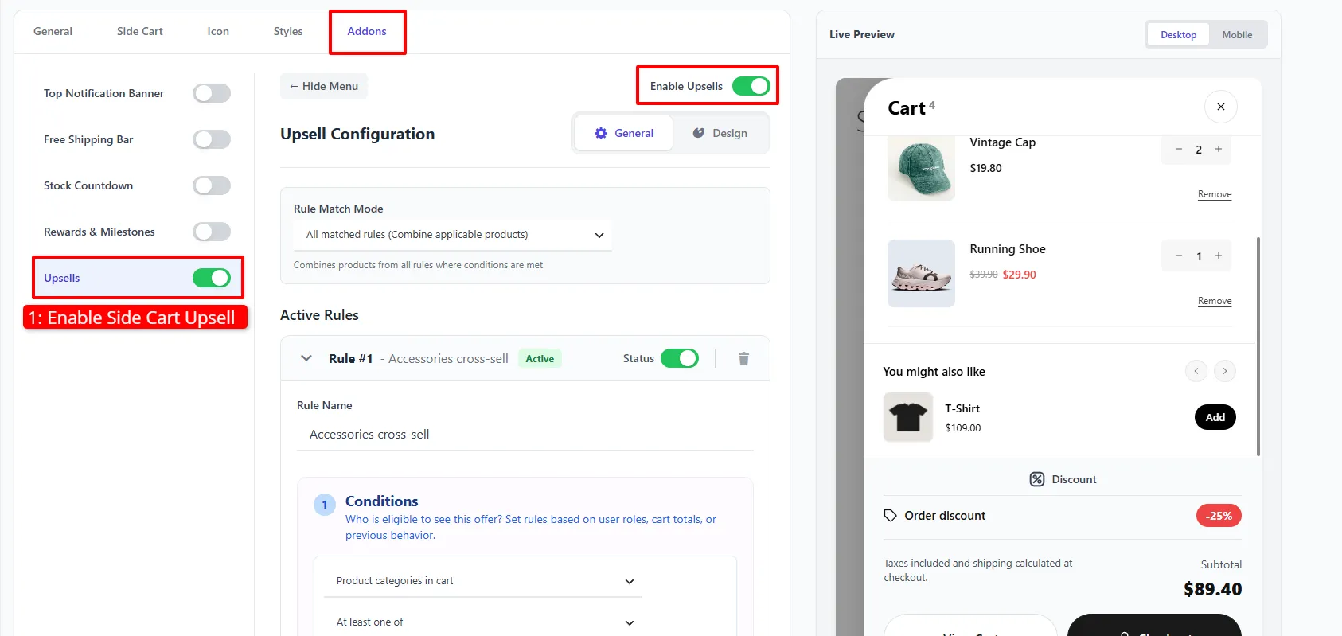
Task: Turn off Enable Upsells switch
Action: pos(751,86)
